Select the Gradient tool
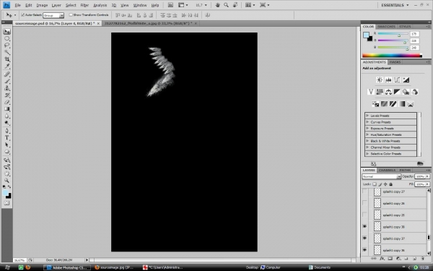The width and height of the screenshot is (433, 271). [x=7, y=109]
